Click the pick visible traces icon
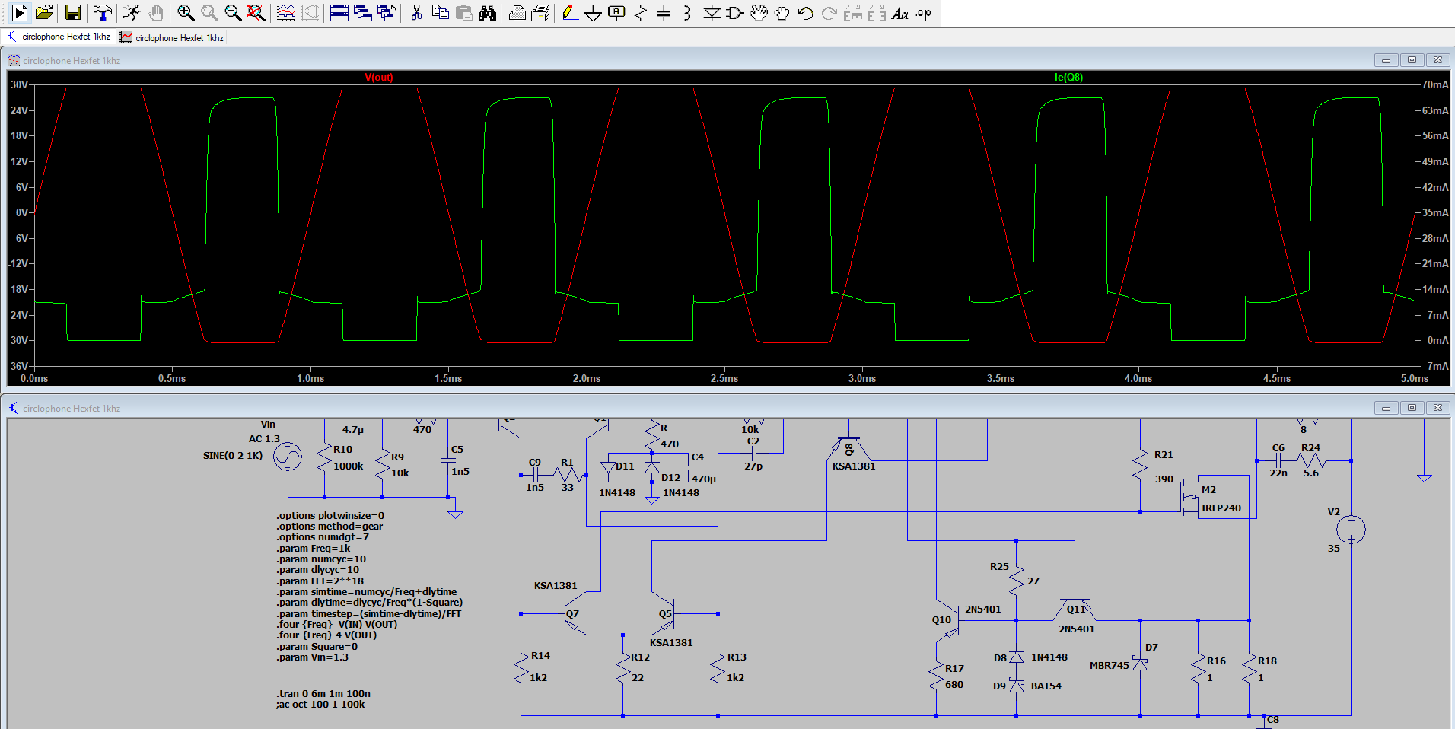 pos(286,13)
